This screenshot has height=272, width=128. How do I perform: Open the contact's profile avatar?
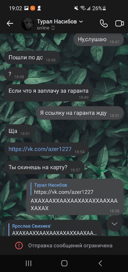28,24
